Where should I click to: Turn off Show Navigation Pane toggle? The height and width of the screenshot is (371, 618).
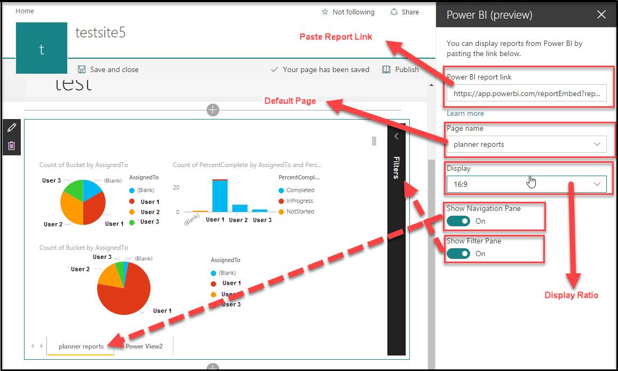coord(458,221)
